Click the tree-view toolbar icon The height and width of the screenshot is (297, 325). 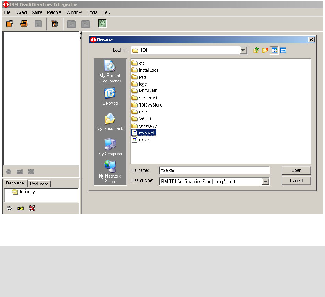pos(55,24)
